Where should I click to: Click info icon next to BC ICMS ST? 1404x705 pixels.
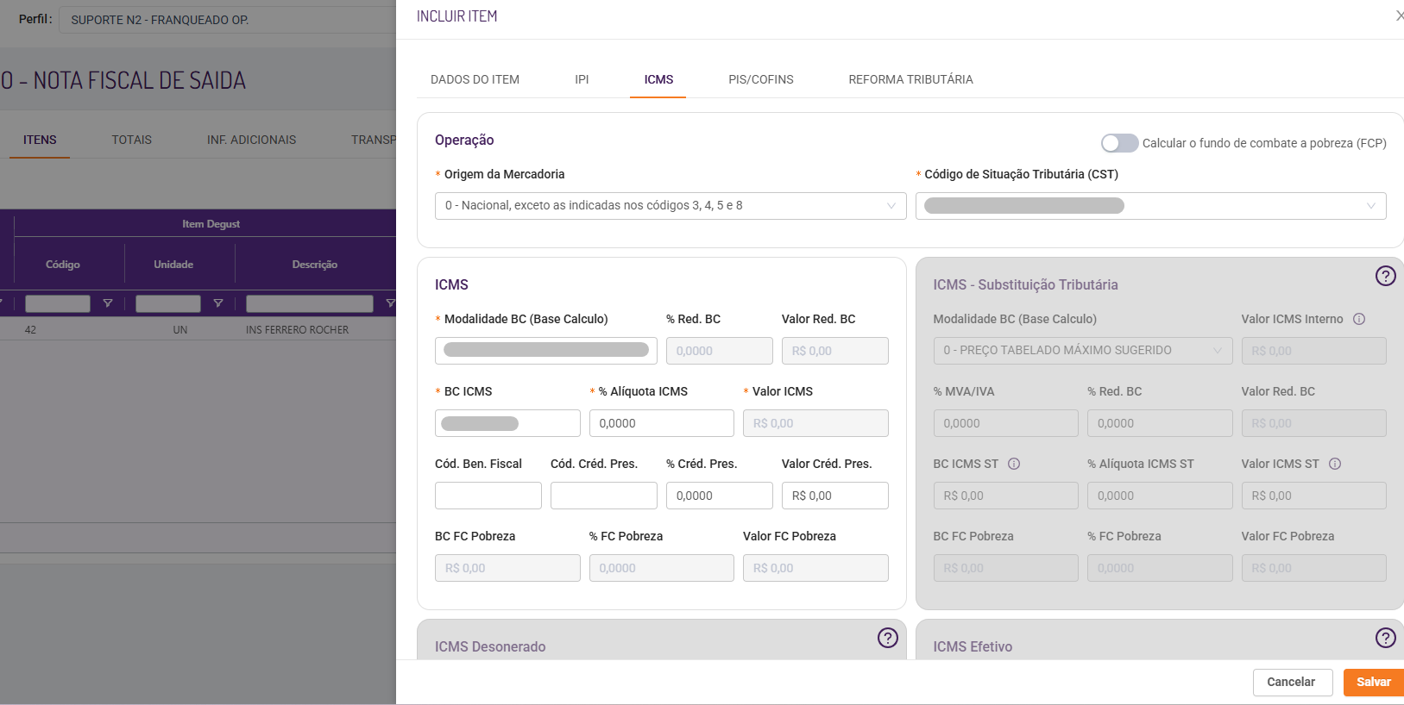[1014, 464]
